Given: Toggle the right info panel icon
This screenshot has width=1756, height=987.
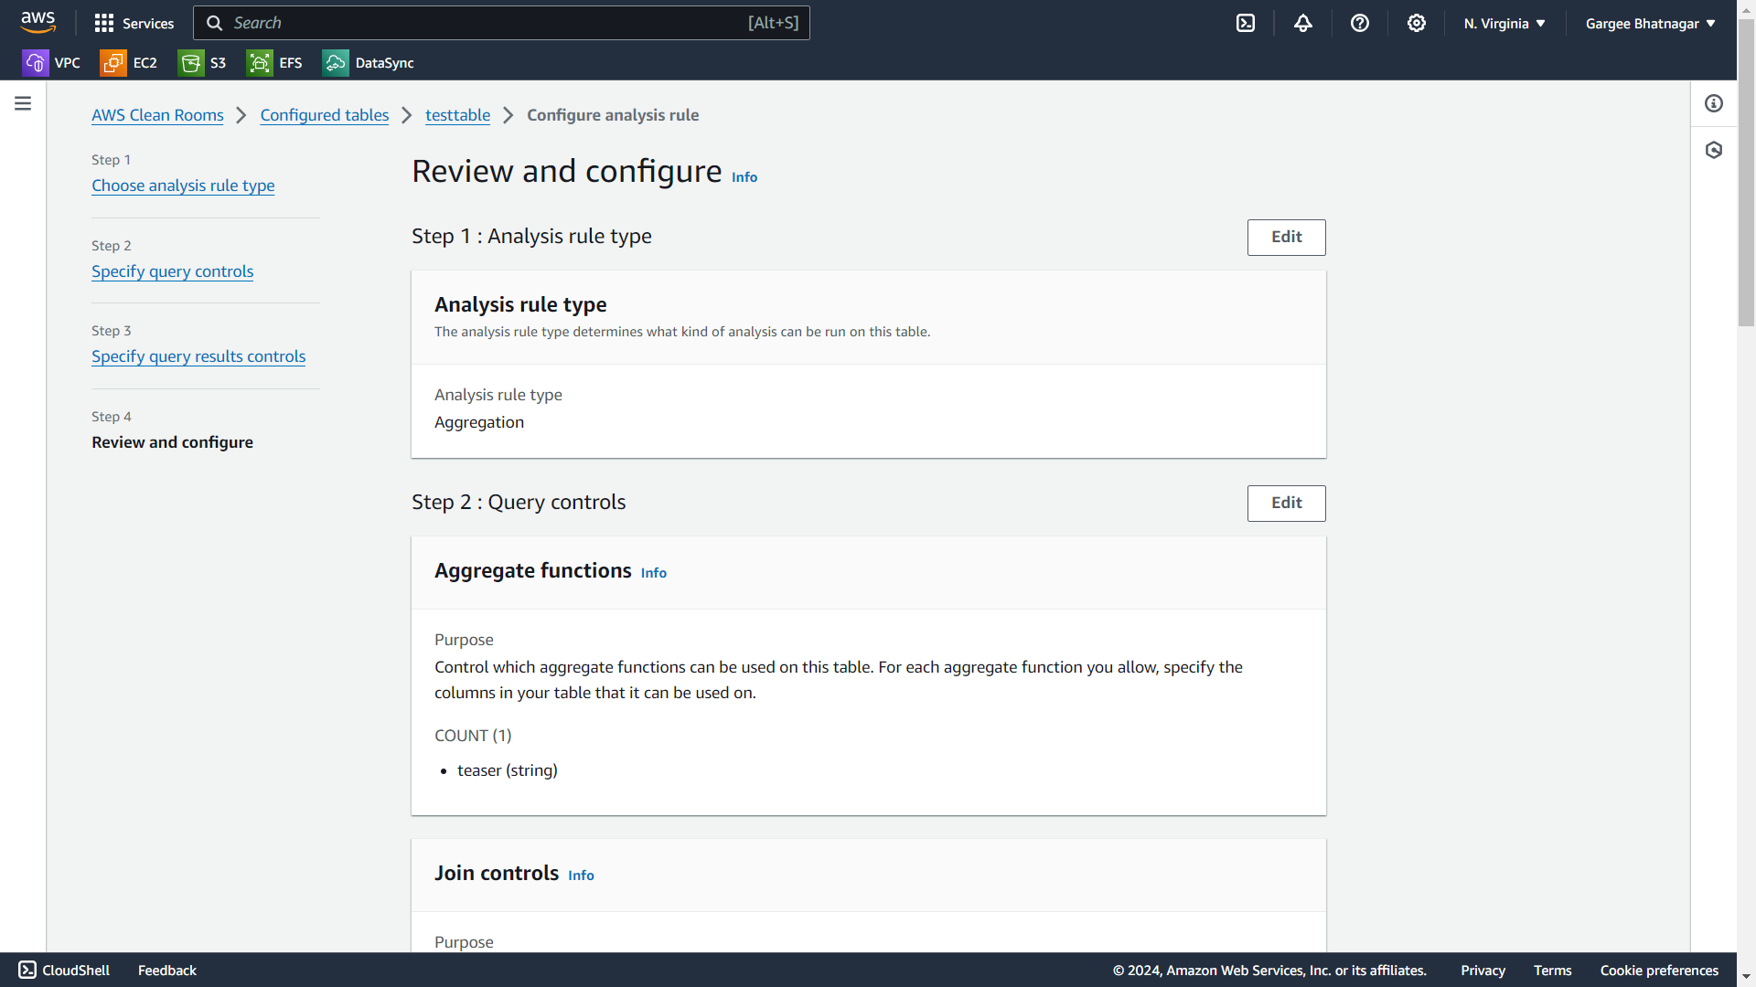Looking at the screenshot, I should click(x=1714, y=103).
